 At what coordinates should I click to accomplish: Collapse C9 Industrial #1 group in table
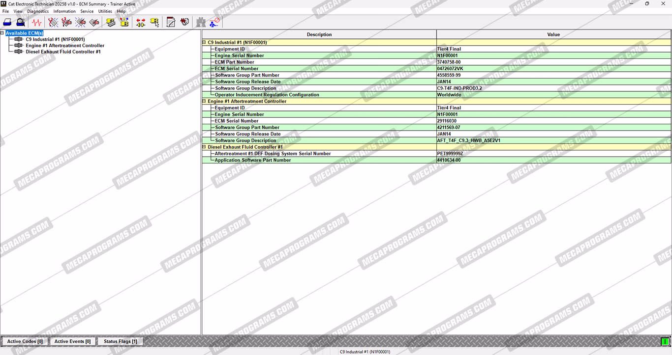click(x=204, y=42)
